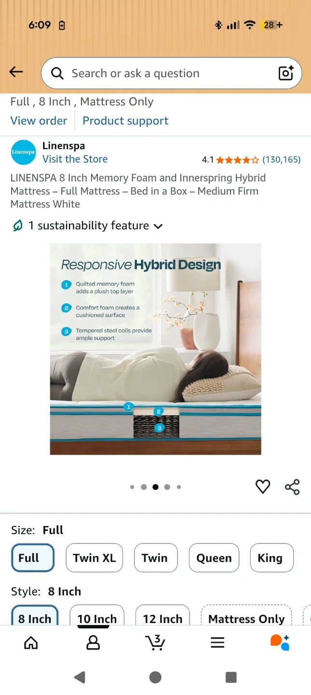Expand the 1 sustainability feature dropdown
311x695 pixels.
click(87, 225)
